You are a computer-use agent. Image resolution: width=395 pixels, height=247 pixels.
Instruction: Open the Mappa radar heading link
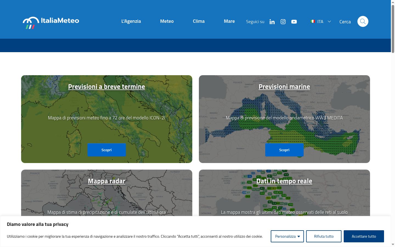tap(106, 181)
